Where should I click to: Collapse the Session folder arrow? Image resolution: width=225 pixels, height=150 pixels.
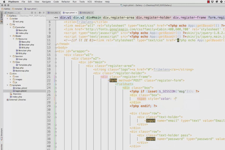coord(10,56)
